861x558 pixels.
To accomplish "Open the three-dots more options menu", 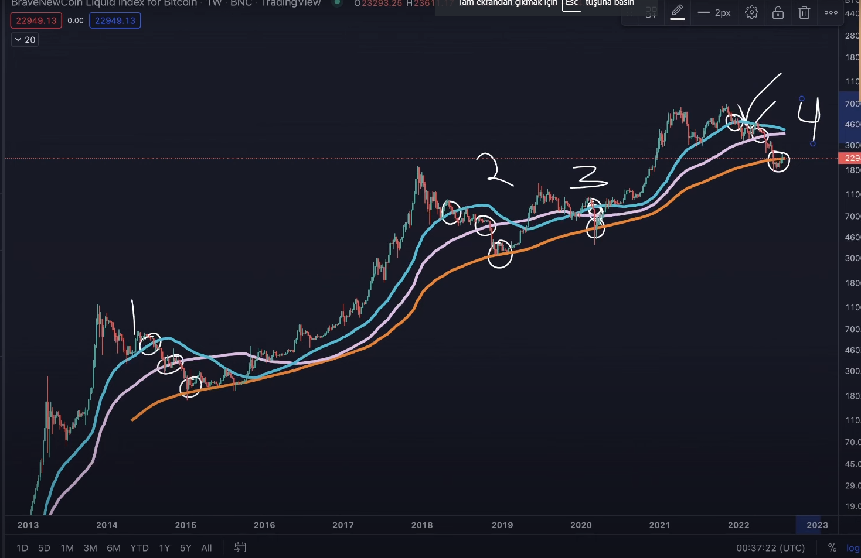I will coord(831,12).
